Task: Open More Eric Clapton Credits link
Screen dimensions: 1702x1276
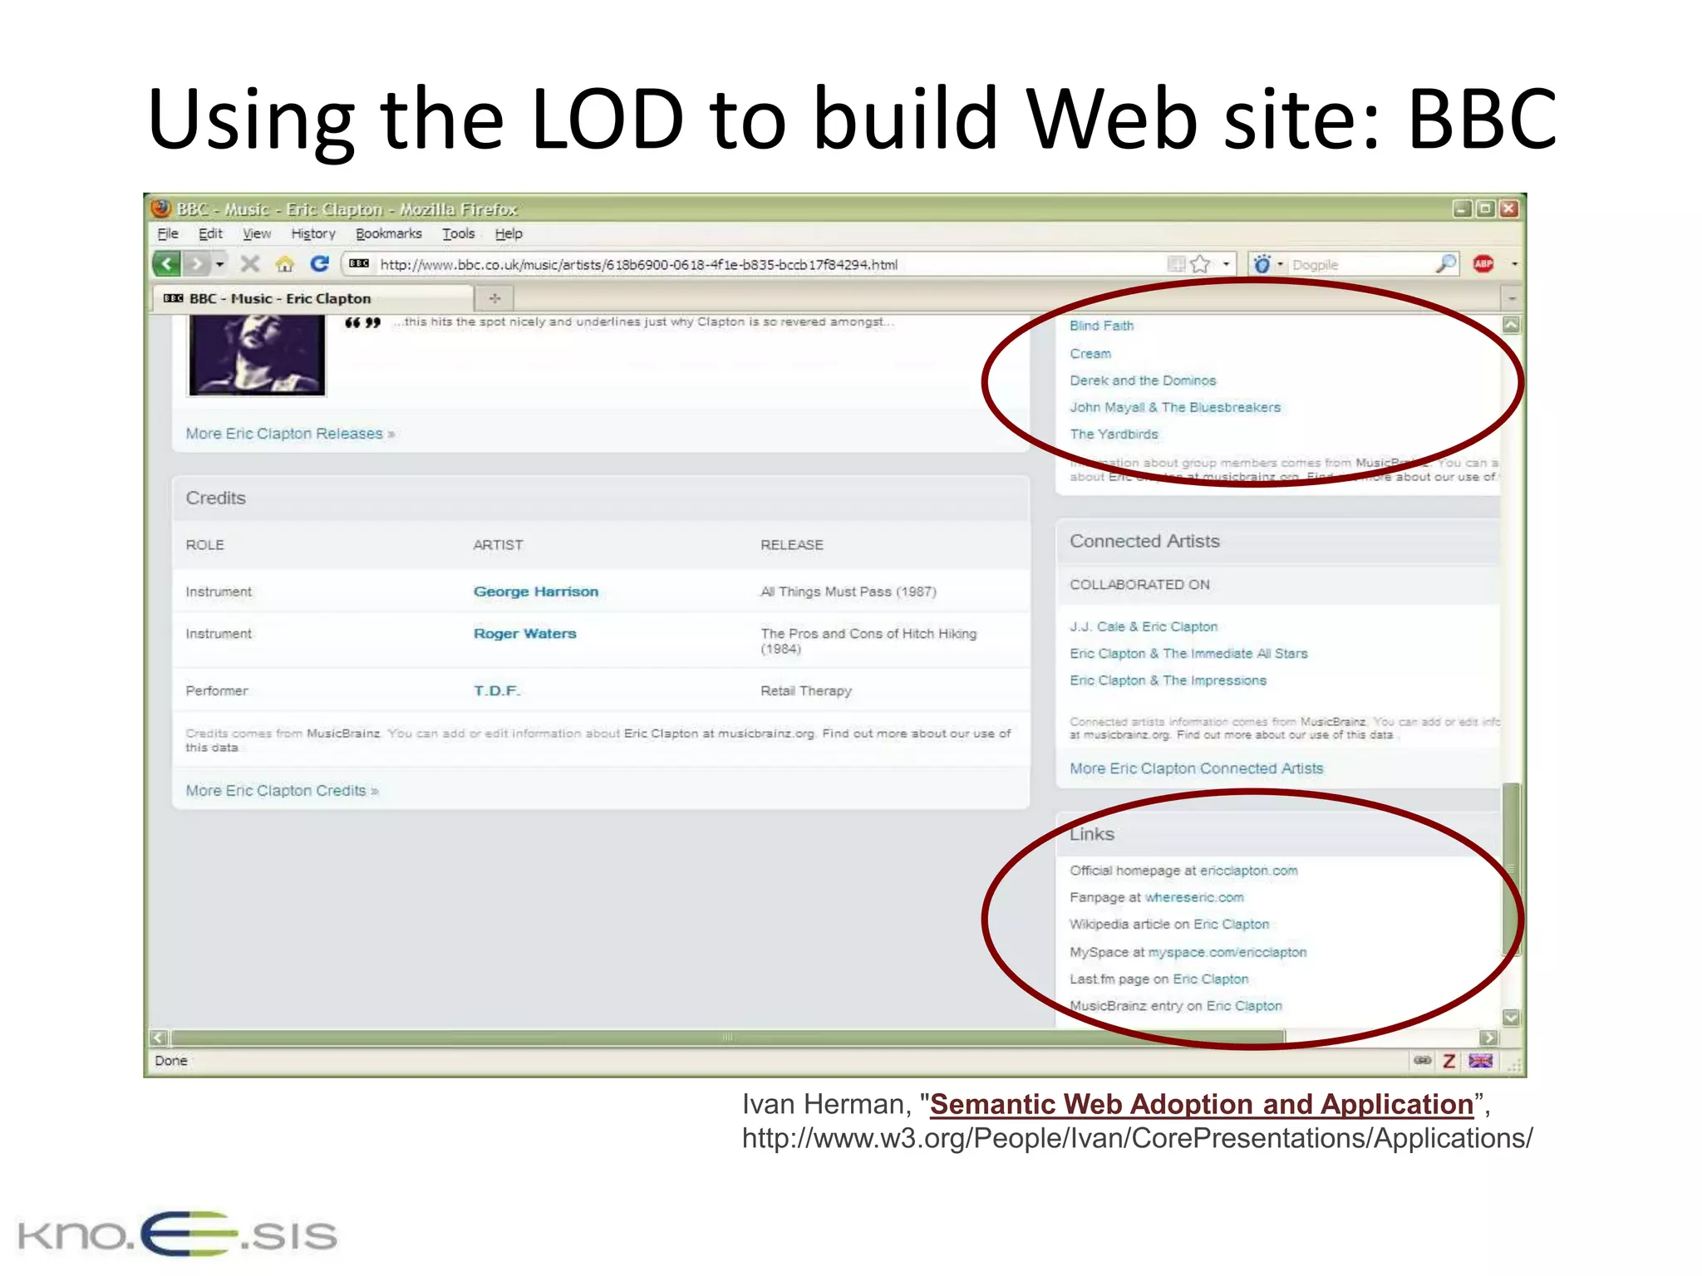Action: pos(282,791)
